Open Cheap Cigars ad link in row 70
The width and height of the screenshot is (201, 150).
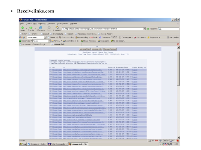tap(57, 72)
